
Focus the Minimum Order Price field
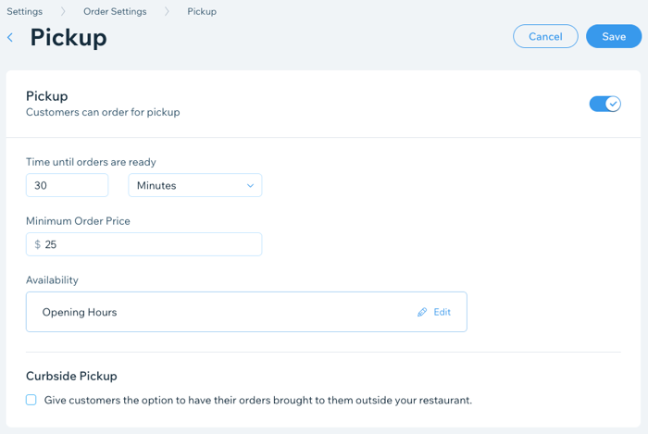(x=148, y=245)
